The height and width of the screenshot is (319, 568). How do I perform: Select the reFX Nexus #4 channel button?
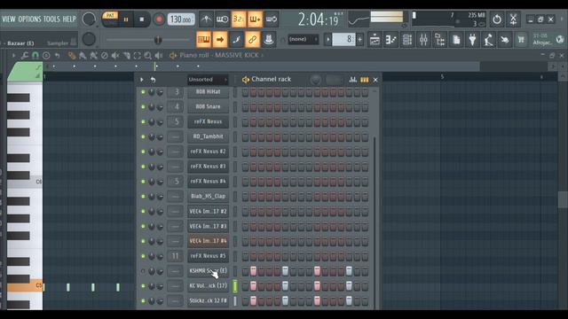tap(208, 182)
